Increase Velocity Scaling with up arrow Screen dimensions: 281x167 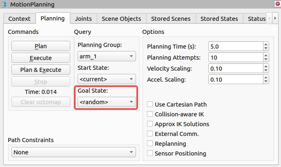pos(266,67)
